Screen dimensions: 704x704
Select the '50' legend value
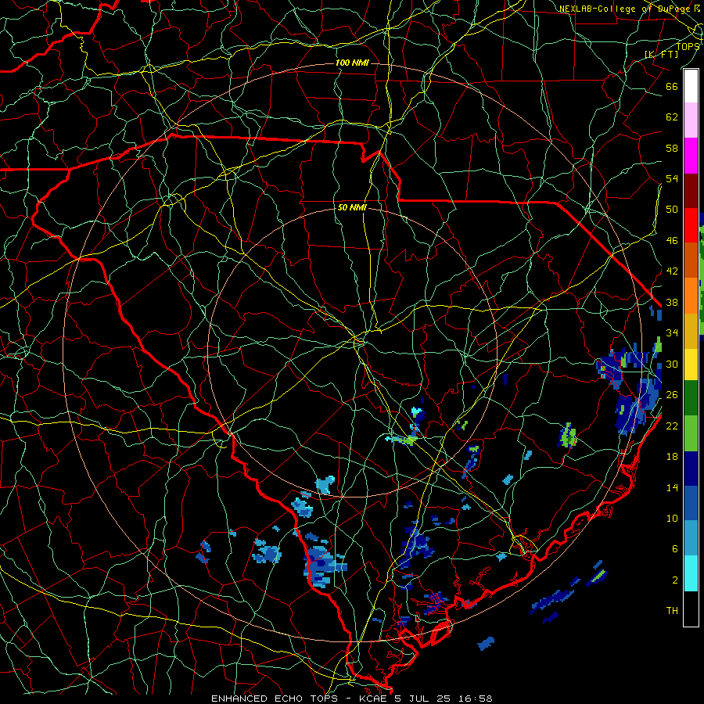point(672,209)
